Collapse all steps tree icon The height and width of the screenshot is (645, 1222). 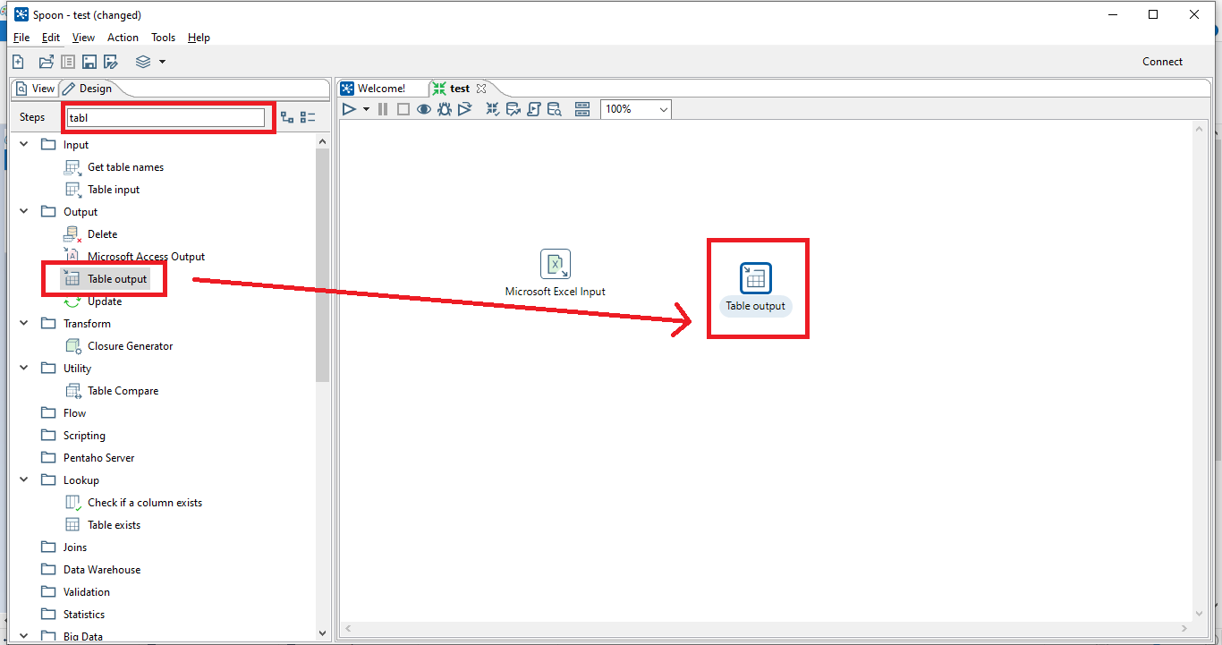pyautogui.click(x=308, y=117)
